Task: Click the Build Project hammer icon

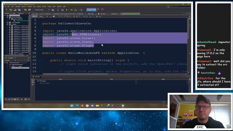Action: pyautogui.click(x=58, y=10)
